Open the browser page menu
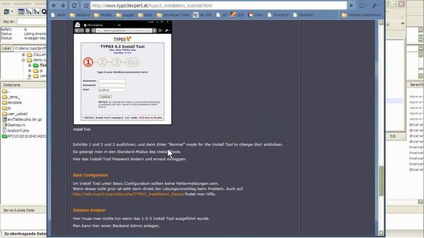 363,5
